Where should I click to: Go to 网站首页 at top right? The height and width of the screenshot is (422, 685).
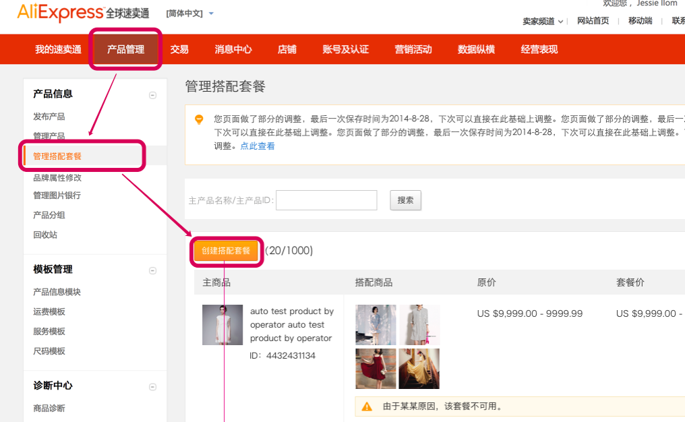coord(593,21)
